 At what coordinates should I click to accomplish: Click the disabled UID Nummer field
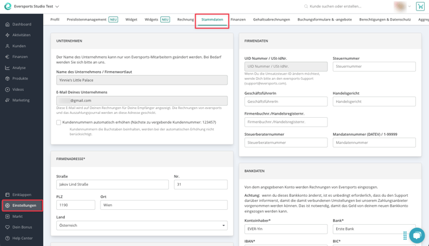286,67
